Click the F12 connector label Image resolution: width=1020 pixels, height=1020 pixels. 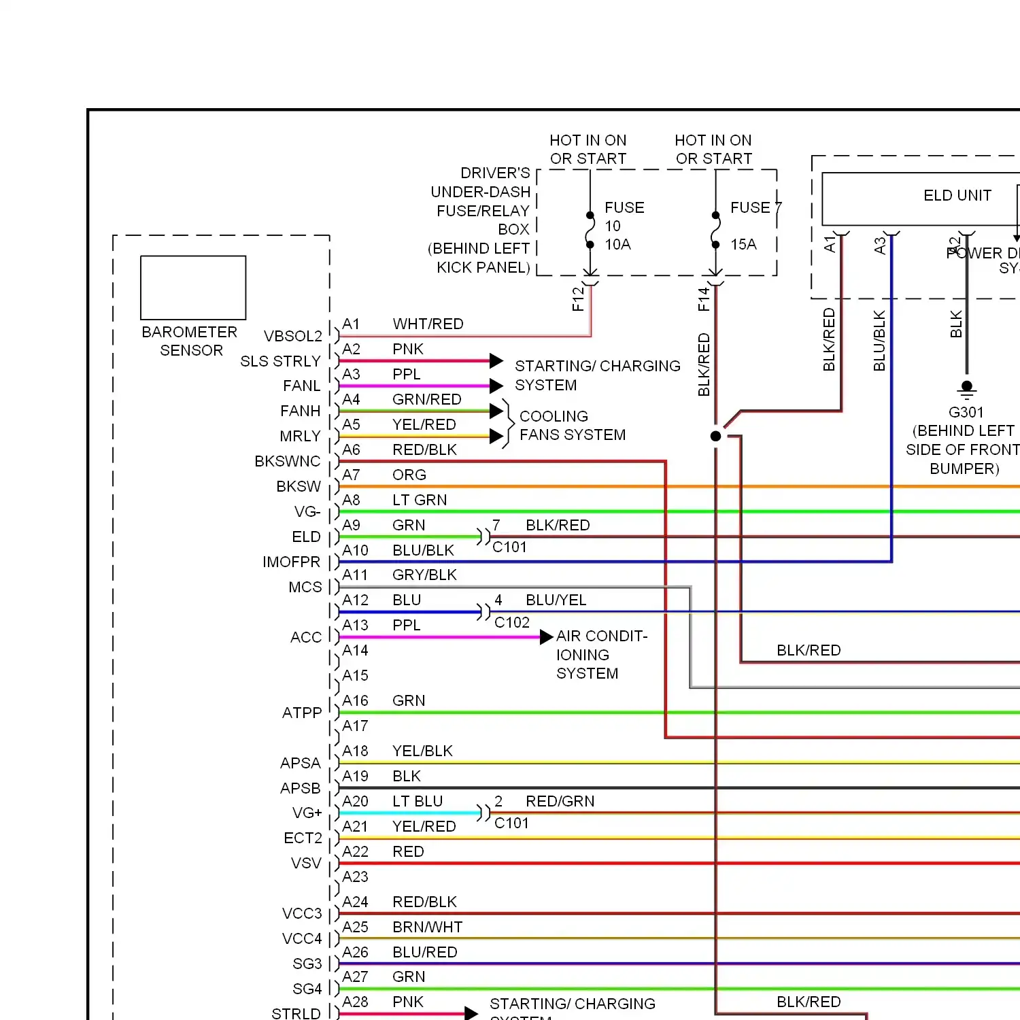pyautogui.click(x=578, y=299)
